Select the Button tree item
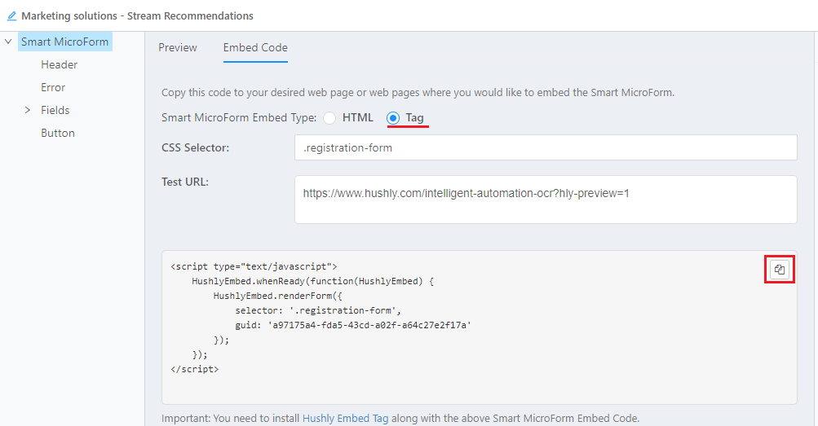This screenshot has height=426, width=818. pos(57,134)
